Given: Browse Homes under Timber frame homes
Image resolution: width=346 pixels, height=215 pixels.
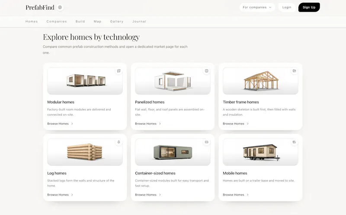Looking at the screenshot, I should coord(234,123).
